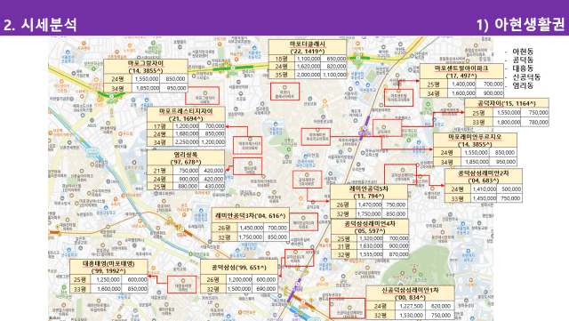
Task: Click the '1,450,000' cell in 래미안공덕3차
Action: pos(251,228)
